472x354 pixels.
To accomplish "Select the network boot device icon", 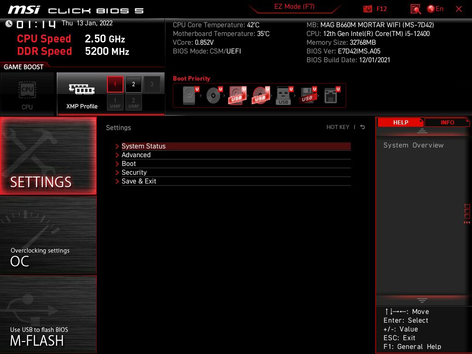I will tap(332, 95).
